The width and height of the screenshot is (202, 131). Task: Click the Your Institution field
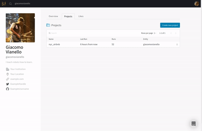(18, 69)
